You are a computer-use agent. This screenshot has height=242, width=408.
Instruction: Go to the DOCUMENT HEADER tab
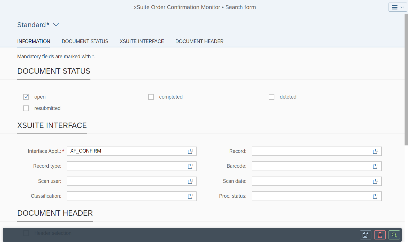click(x=199, y=41)
